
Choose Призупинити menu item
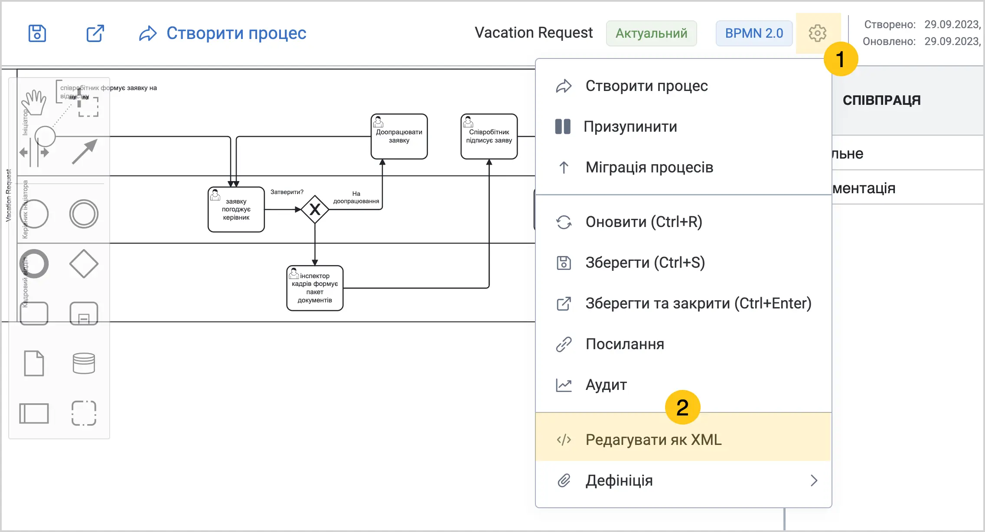[684, 127]
